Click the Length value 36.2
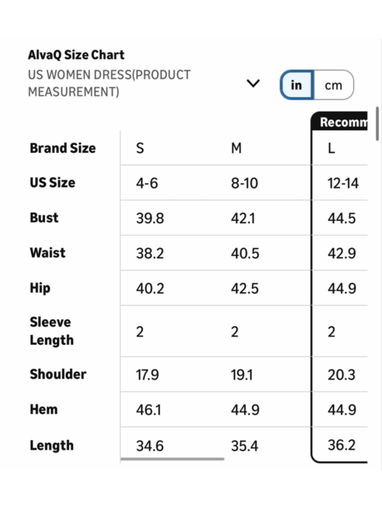This screenshot has height=509, width=382. click(342, 445)
